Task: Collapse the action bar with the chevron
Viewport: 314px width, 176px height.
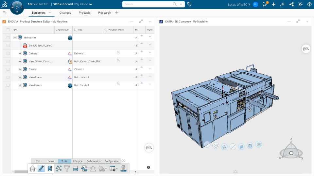Action: (x=124, y=161)
